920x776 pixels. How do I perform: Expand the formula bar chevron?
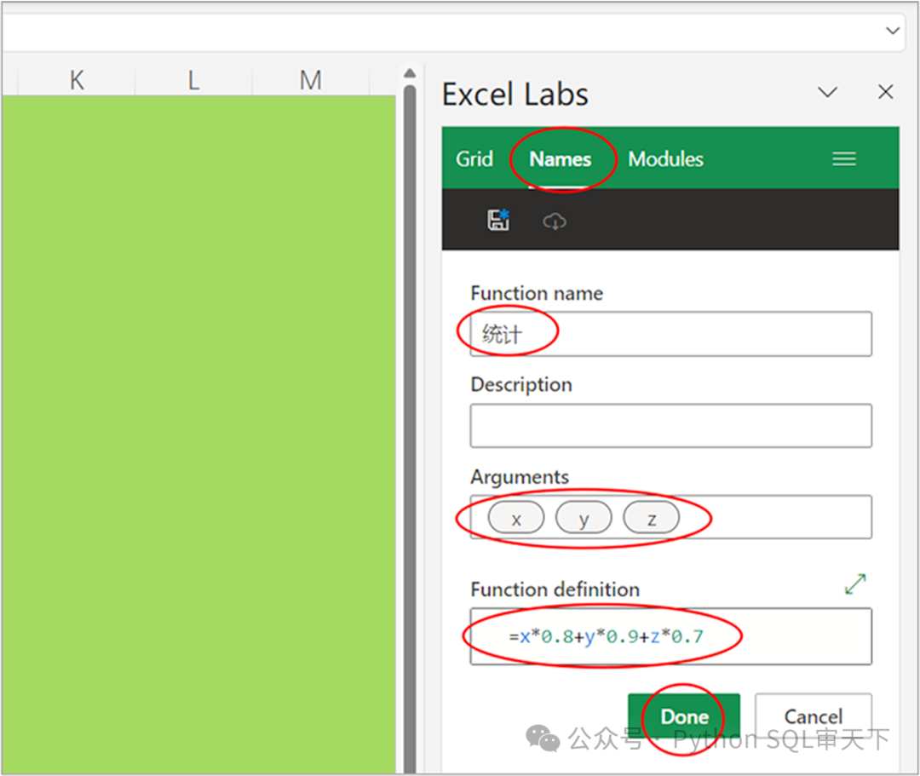click(x=892, y=31)
